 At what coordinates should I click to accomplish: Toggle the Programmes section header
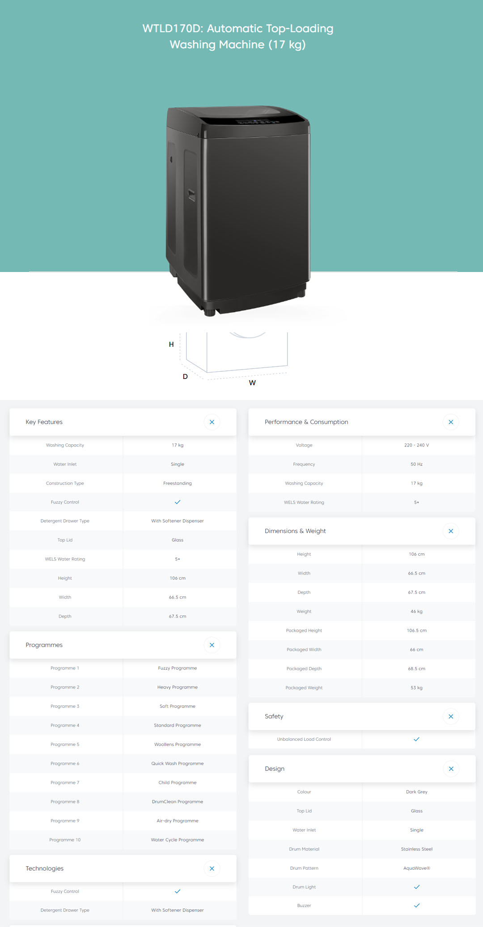point(44,645)
